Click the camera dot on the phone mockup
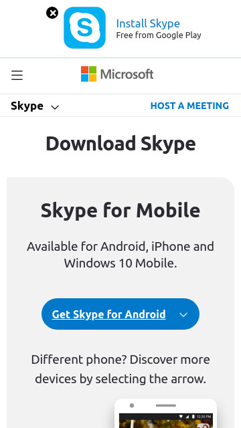 [x=132, y=406]
